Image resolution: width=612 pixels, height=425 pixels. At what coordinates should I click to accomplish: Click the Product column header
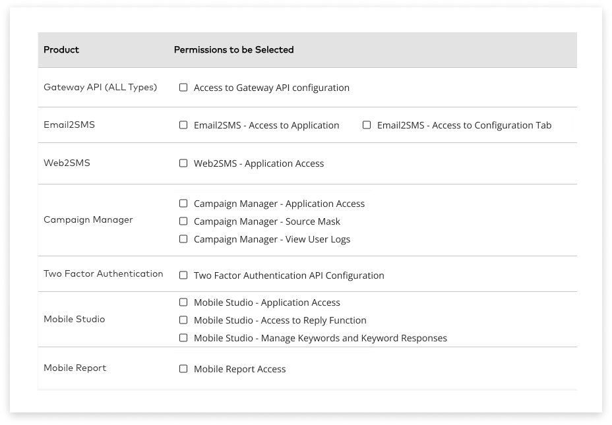click(61, 50)
